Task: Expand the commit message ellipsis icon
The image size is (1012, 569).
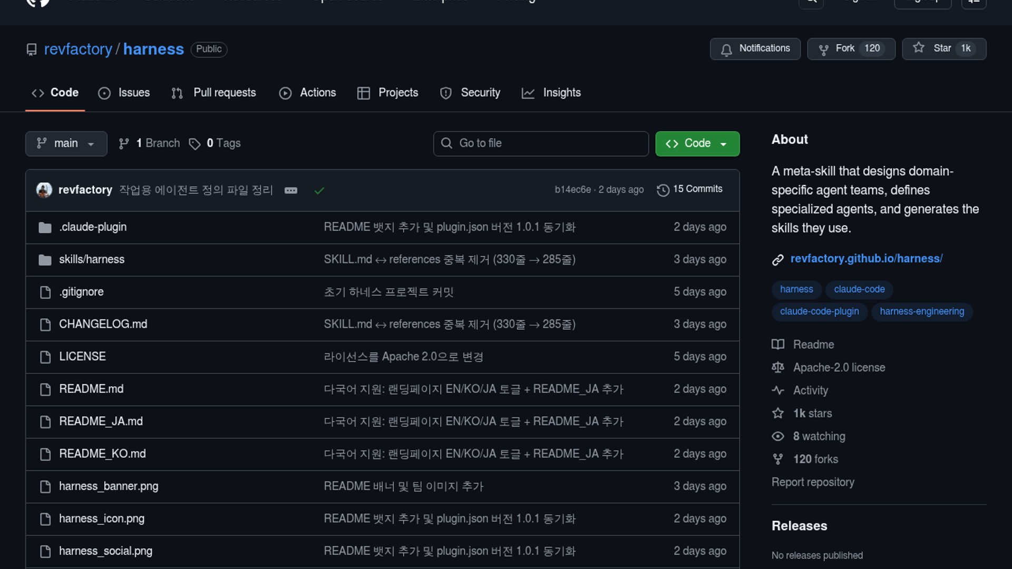Action: pos(291,190)
